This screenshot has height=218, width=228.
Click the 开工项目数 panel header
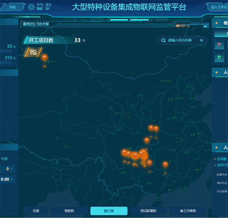(x=41, y=40)
